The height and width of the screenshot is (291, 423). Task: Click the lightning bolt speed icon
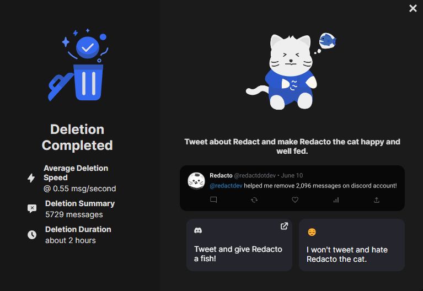[31, 177]
